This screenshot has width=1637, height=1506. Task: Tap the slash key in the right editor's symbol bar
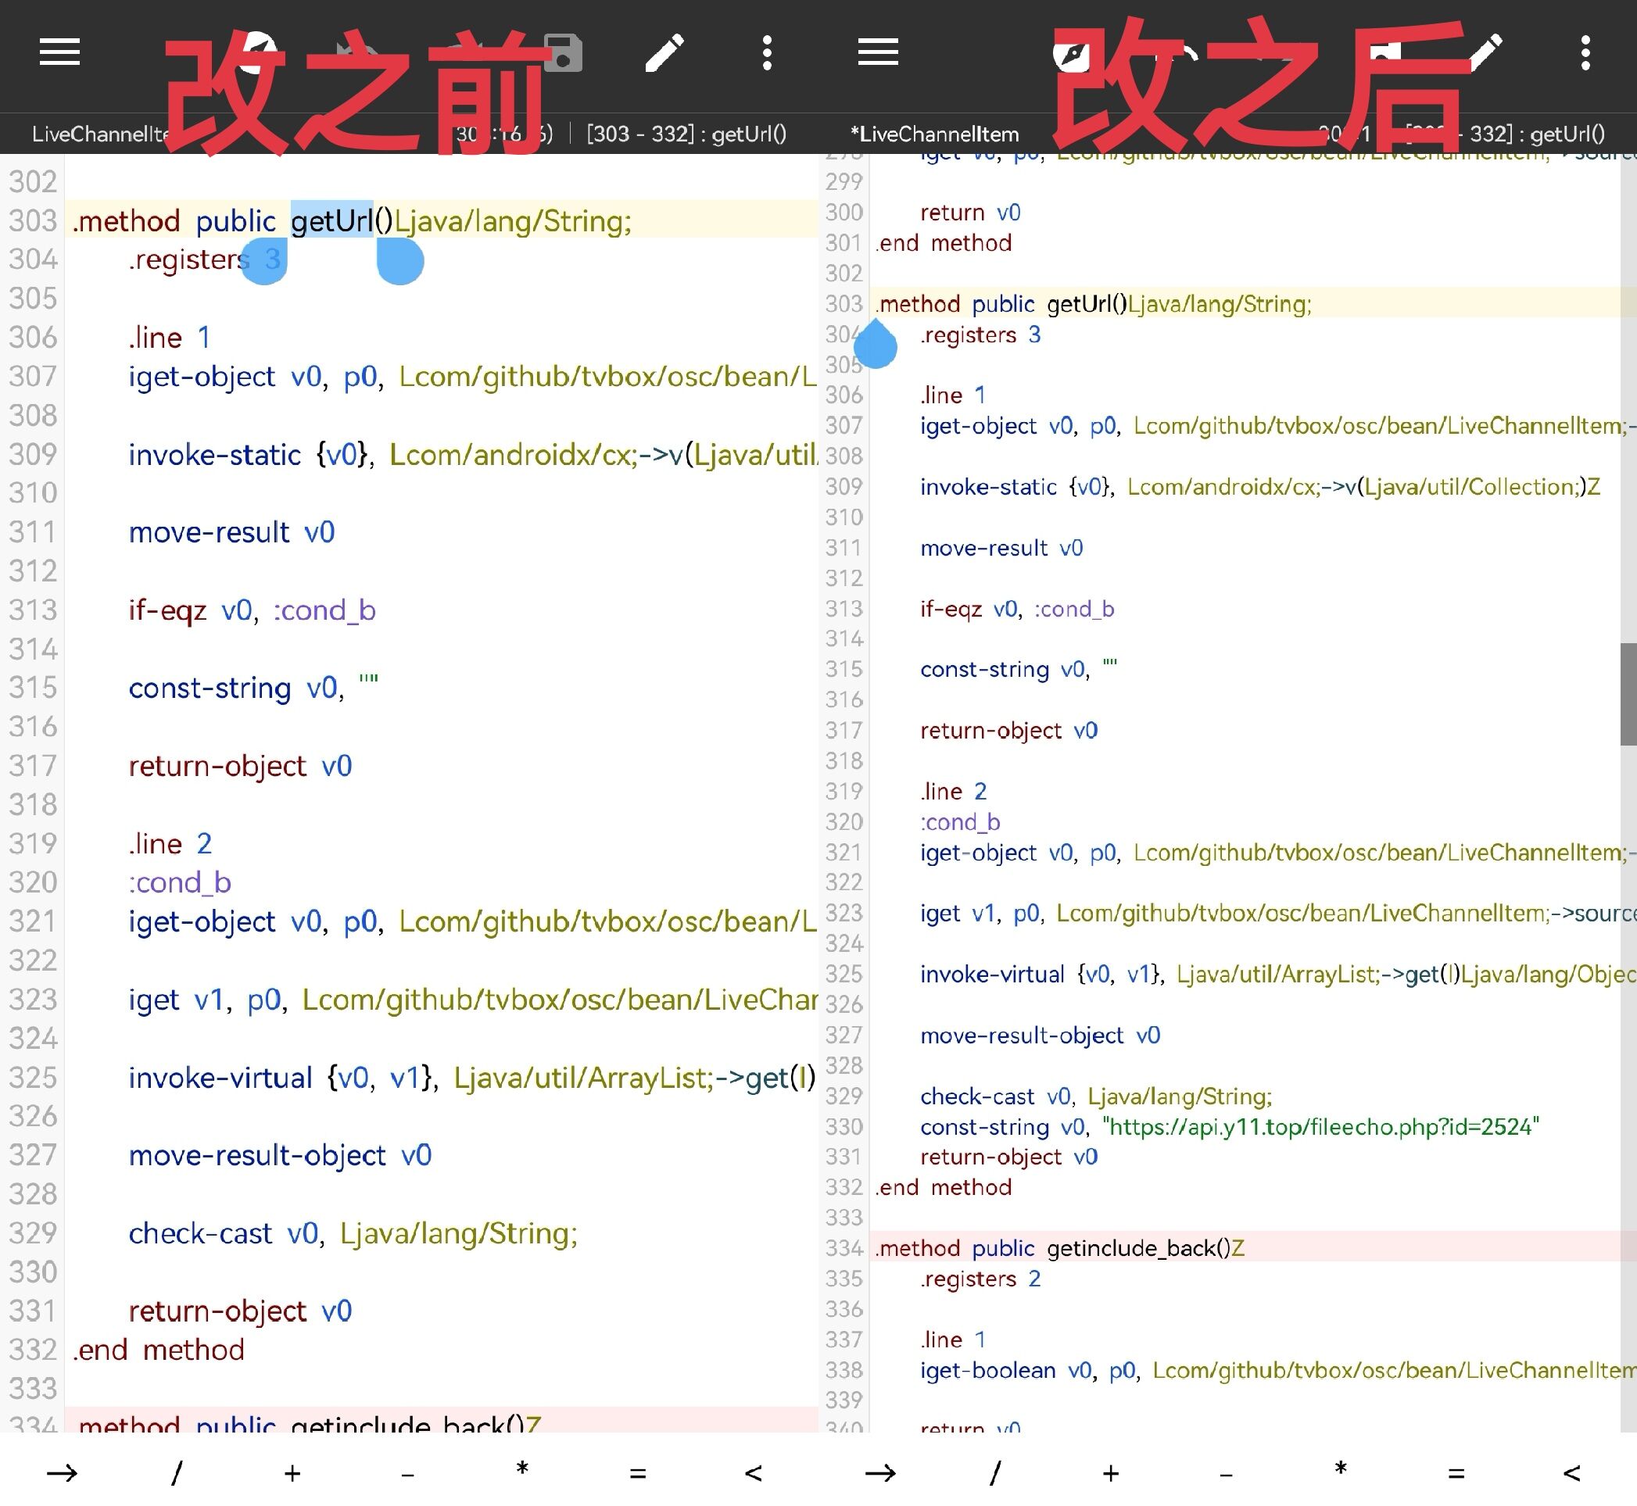(995, 1472)
